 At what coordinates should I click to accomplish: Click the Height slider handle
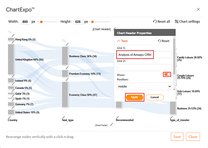92,22
